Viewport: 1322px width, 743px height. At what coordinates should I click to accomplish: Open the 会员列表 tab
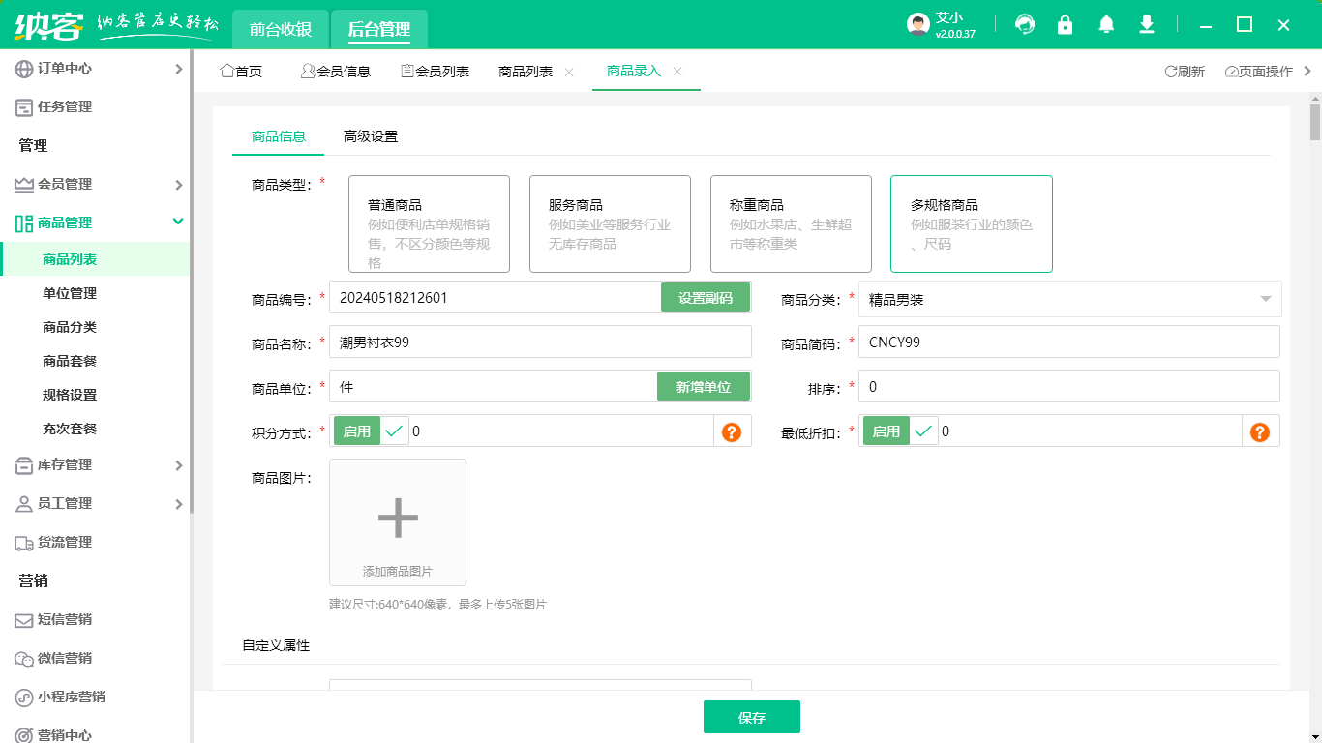click(x=435, y=72)
